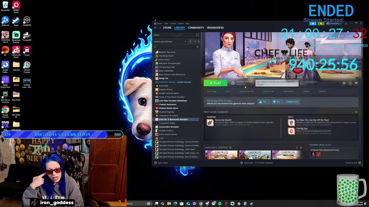Open the Guides link
This screenshot has width=369, height=207.
click(x=306, y=91)
